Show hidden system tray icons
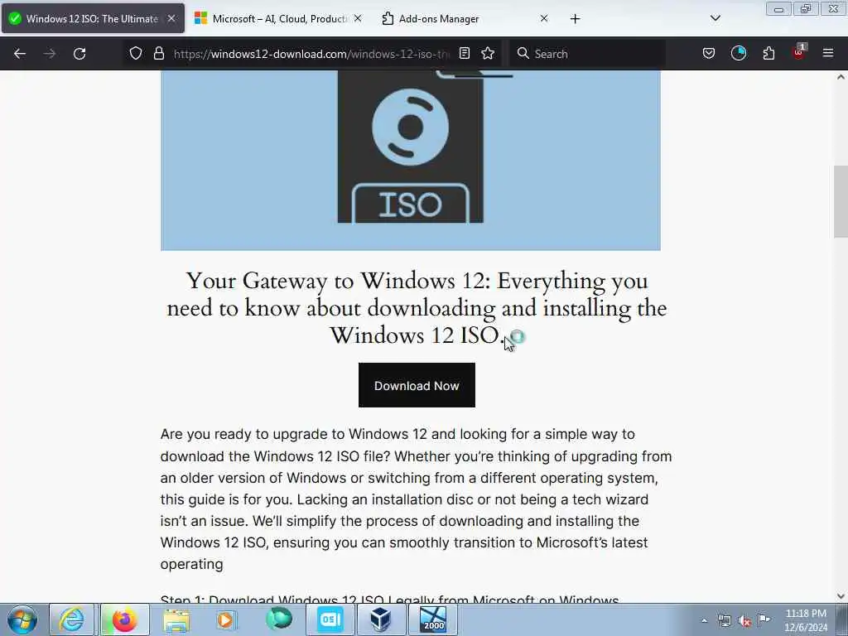Image resolution: width=848 pixels, height=636 pixels. [704, 620]
